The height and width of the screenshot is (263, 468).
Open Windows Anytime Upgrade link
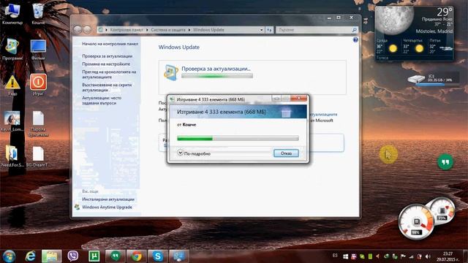(107, 207)
